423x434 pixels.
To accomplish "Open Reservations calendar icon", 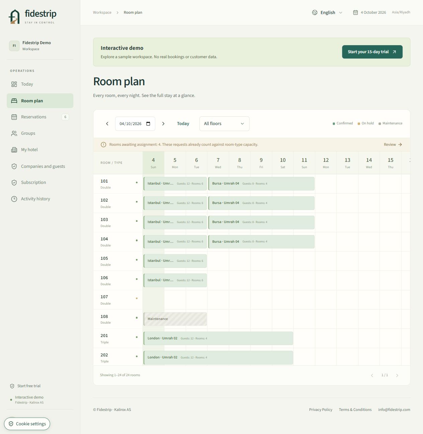I will point(14,117).
